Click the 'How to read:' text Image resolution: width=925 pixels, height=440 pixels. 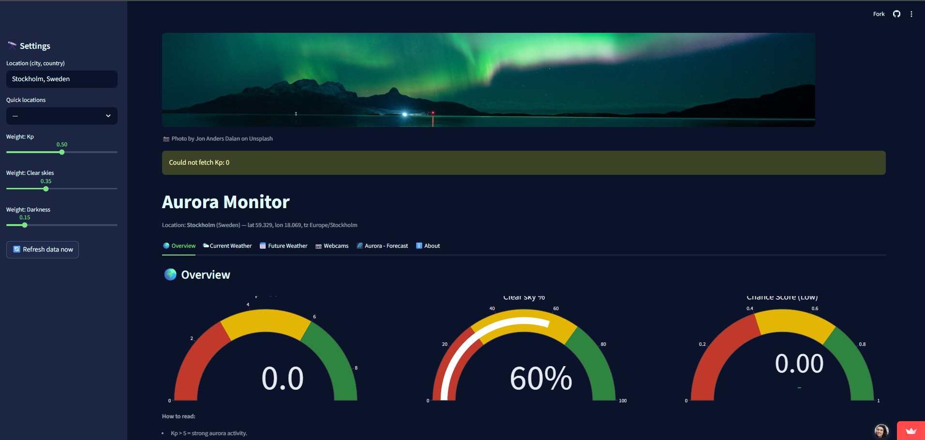[179, 416]
